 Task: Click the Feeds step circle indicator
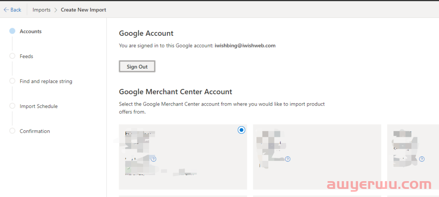12,56
